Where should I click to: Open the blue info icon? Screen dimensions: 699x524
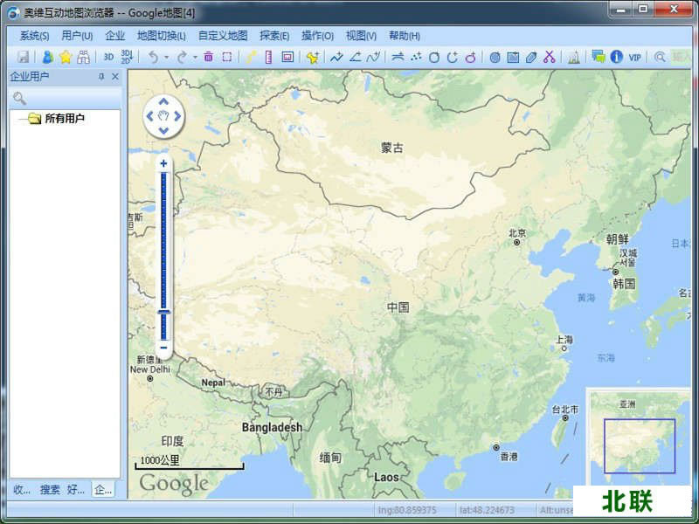[x=617, y=57]
